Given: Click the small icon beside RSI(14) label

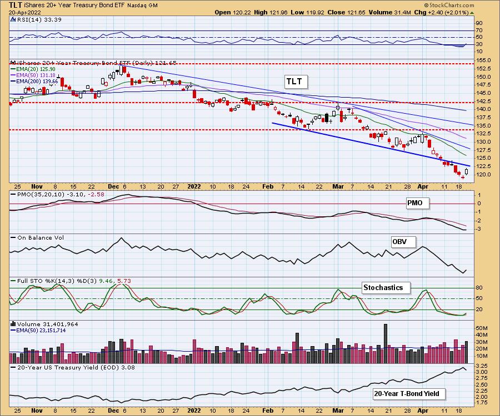Looking at the screenshot, I should 13,19.
